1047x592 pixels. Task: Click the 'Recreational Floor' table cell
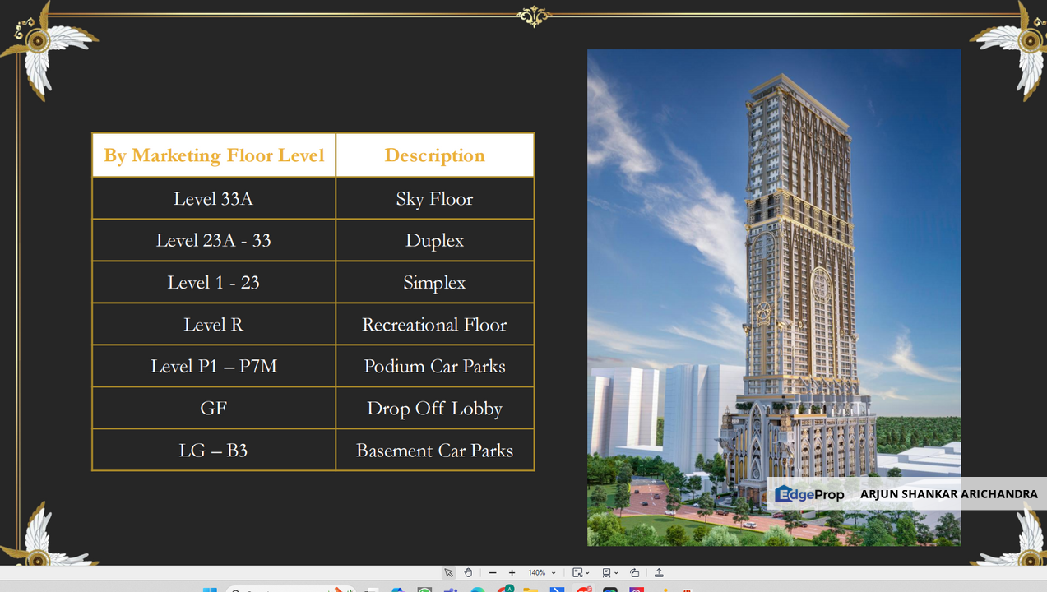pos(434,325)
